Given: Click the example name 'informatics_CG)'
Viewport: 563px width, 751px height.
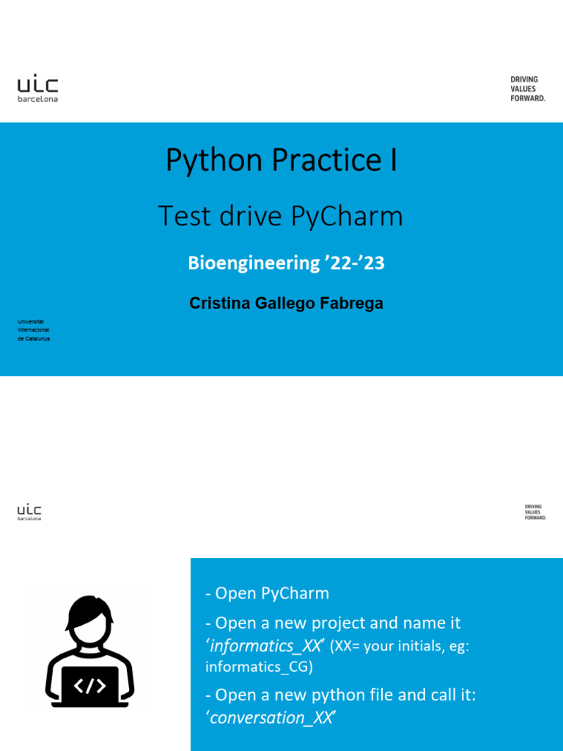Looking at the screenshot, I should coord(259,667).
